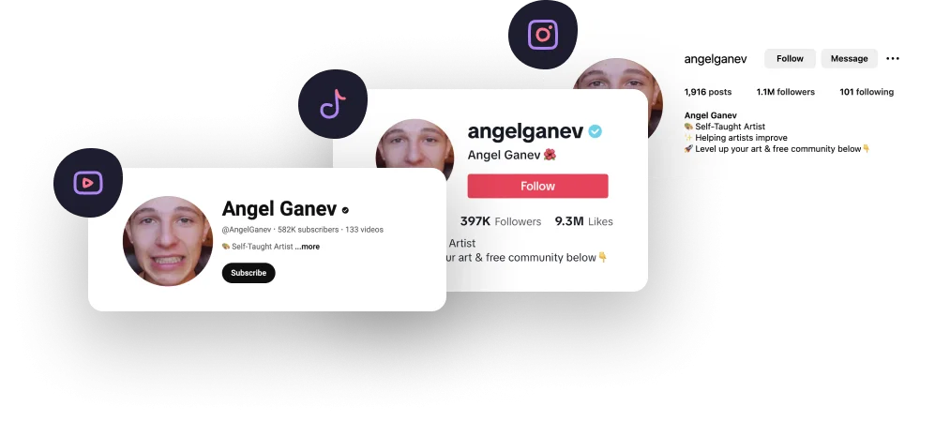View the 1,916 posts count

click(x=708, y=92)
